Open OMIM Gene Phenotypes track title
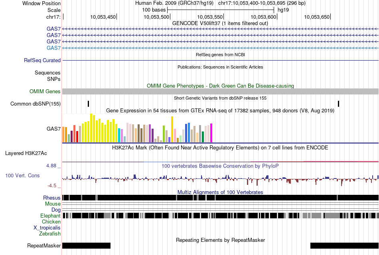Screen dimensions: 379x255 coord(220,86)
